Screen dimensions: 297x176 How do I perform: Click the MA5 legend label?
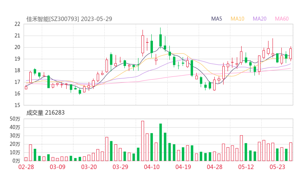tap(216, 19)
